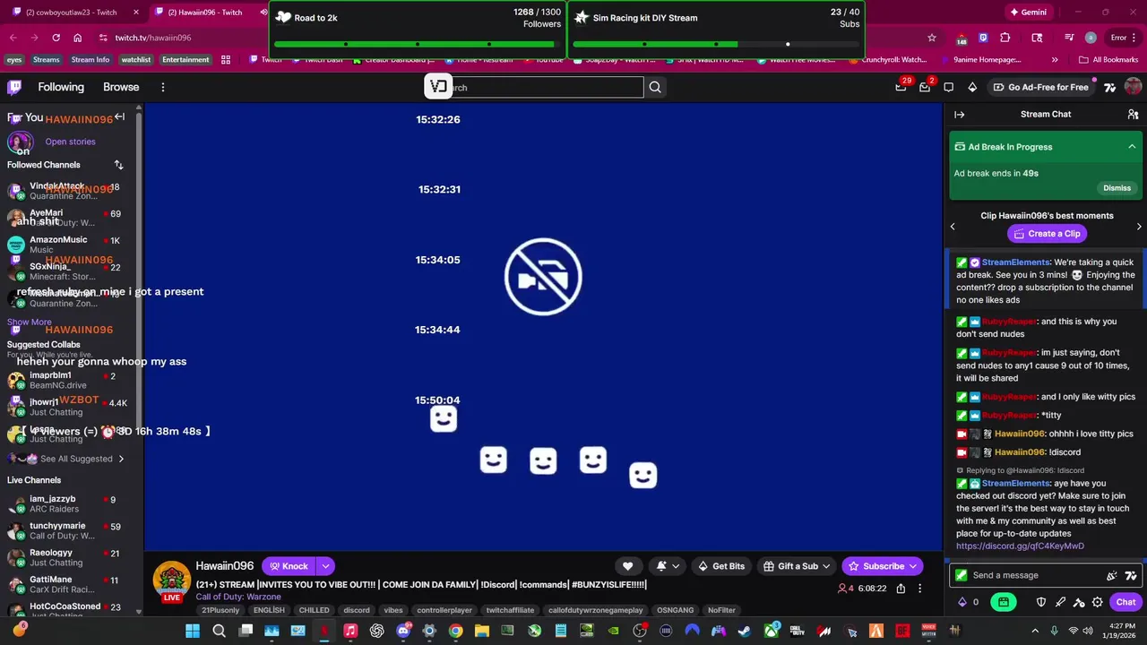This screenshot has height=645, width=1147.
Task: Open 7TV emote menu in chat input
Action: tap(1131, 576)
